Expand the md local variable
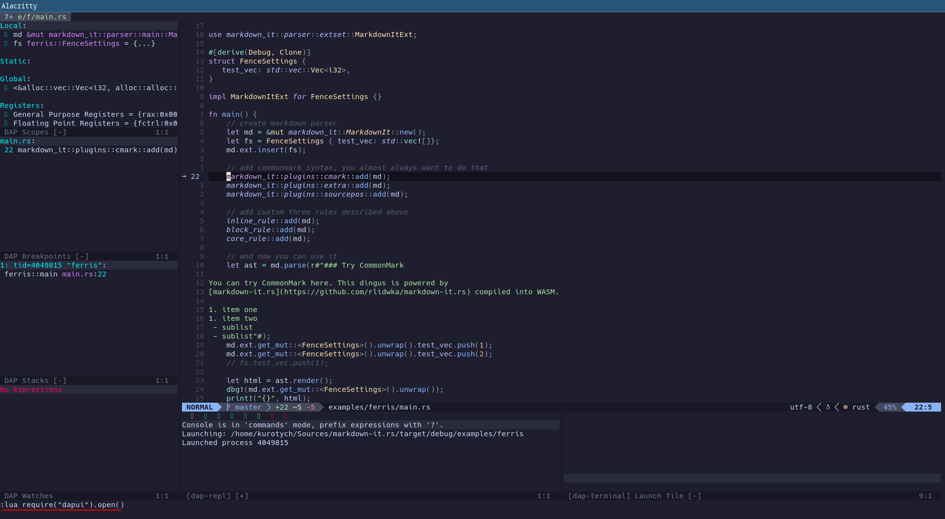 point(6,35)
